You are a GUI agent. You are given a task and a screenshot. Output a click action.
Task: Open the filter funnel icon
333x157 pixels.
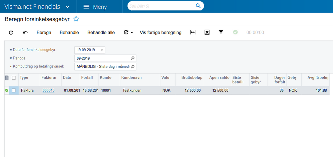[x=221, y=33]
